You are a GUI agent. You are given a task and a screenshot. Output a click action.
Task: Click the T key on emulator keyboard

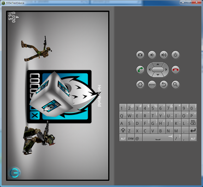[x=154, y=115]
